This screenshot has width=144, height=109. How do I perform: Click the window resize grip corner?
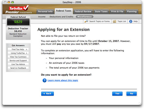point(140,104)
